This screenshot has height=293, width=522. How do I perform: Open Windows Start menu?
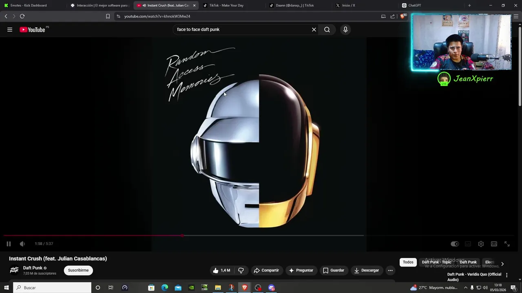point(7,288)
